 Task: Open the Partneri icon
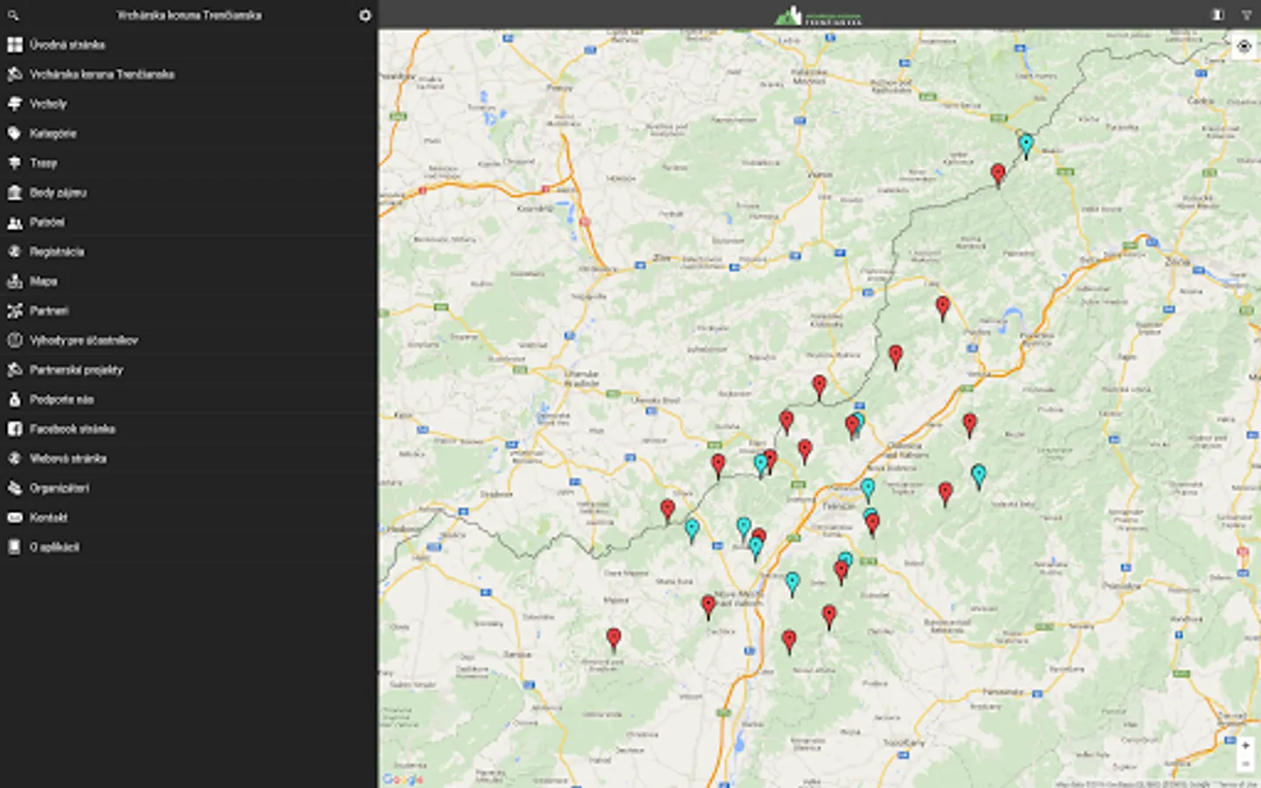pyautogui.click(x=14, y=311)
